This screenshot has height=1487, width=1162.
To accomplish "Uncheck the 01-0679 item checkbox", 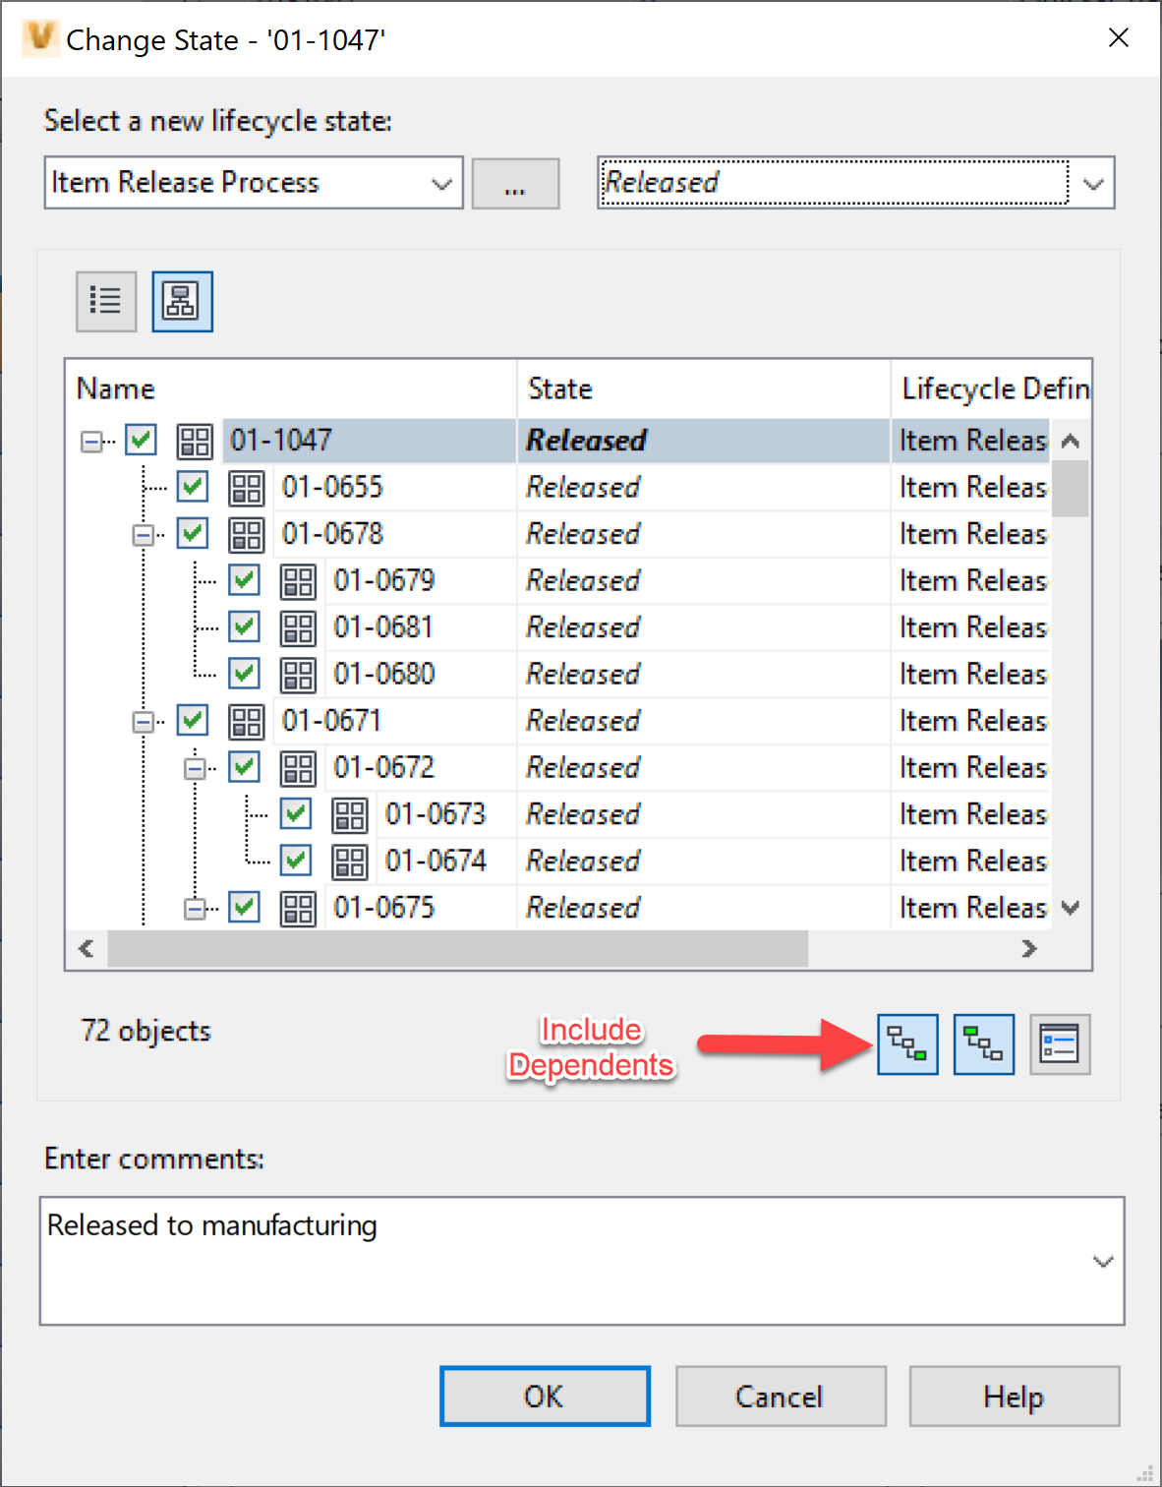I will click(x=244, y=580).
